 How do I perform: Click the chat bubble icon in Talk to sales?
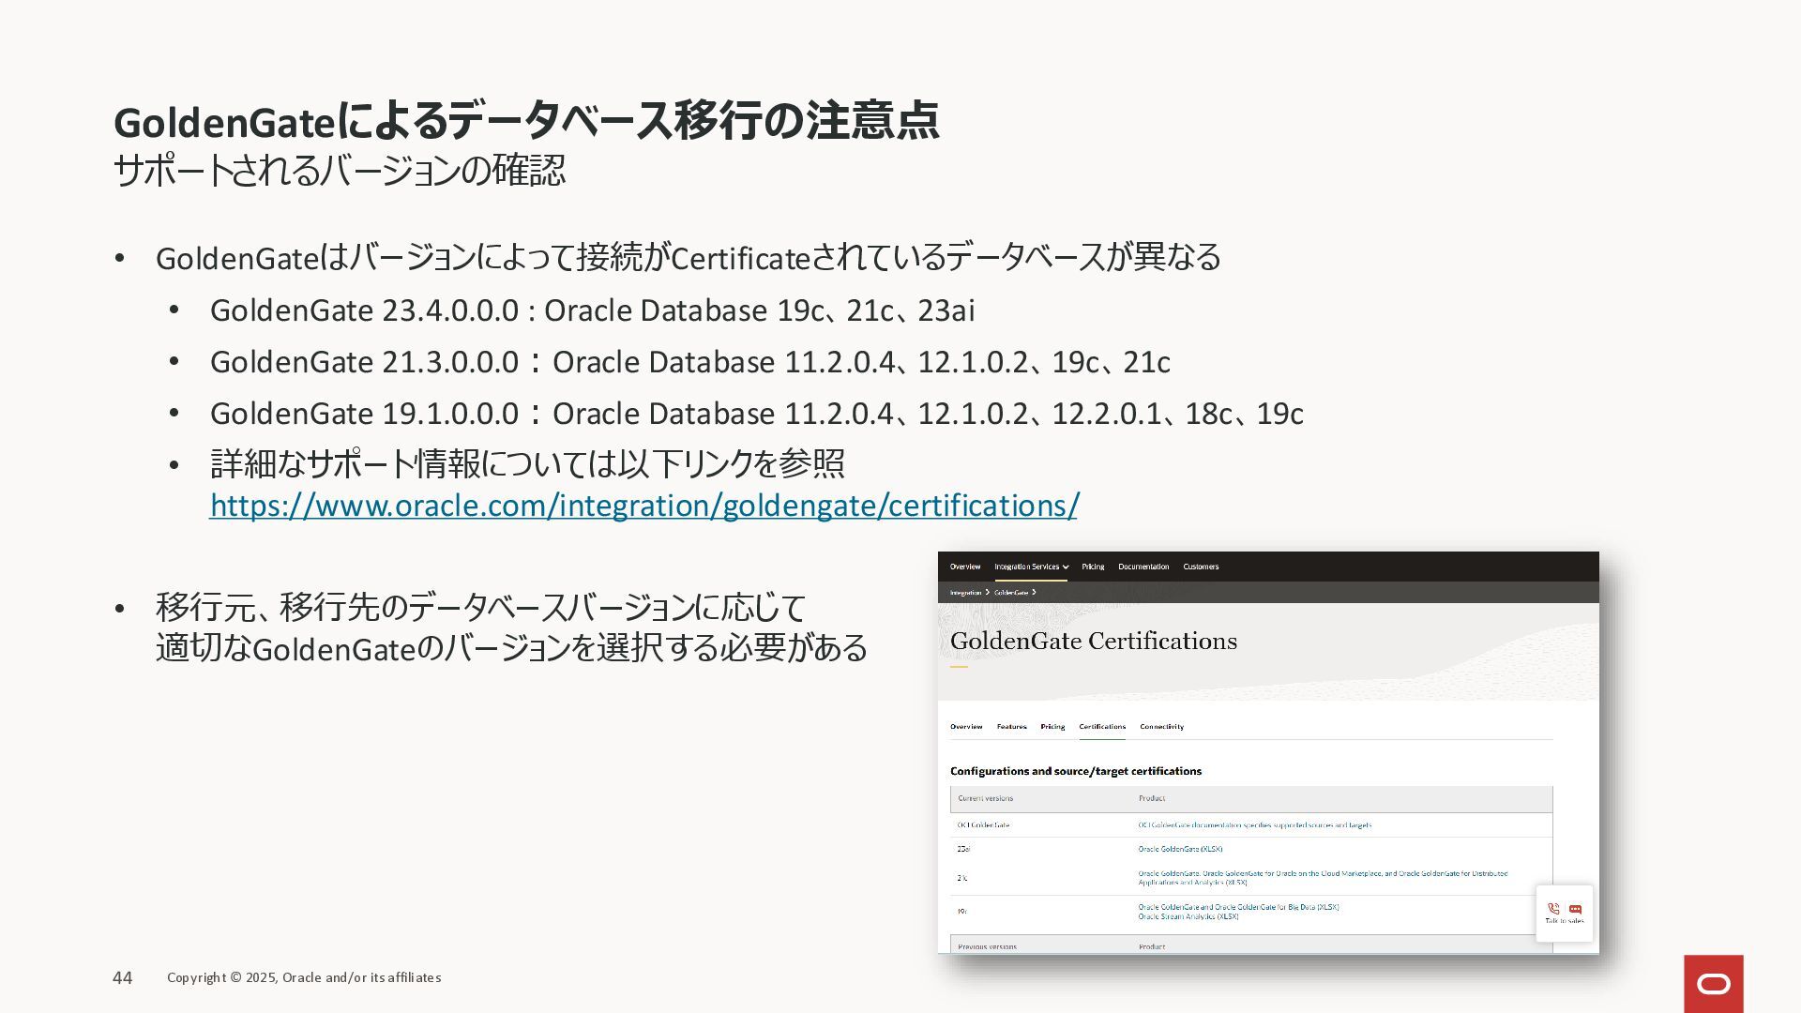[1575, 909]
